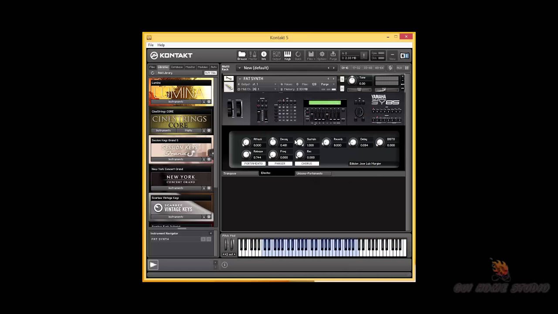Viewport: 558px width, 314px height.
Task: Click the Info icon in the toolbar
Action: (x=264, y=55)
